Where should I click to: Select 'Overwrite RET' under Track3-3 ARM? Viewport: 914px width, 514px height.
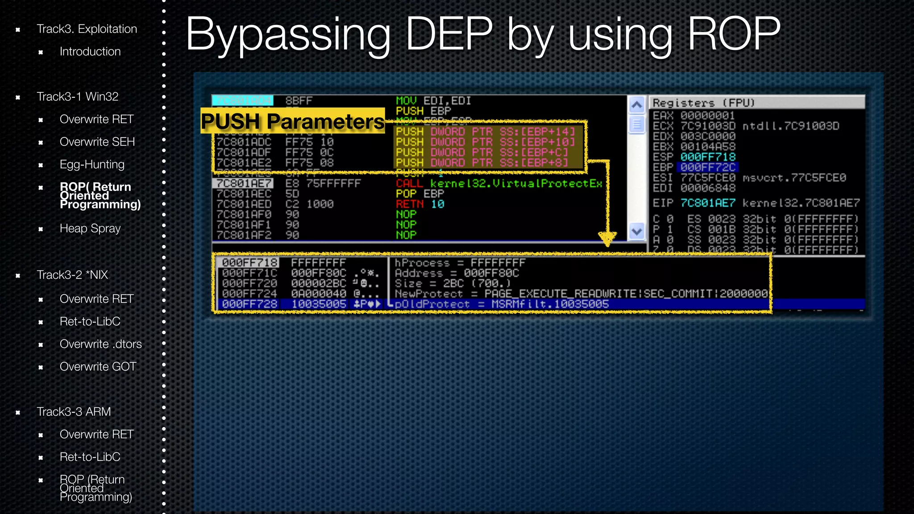point(97,435)
